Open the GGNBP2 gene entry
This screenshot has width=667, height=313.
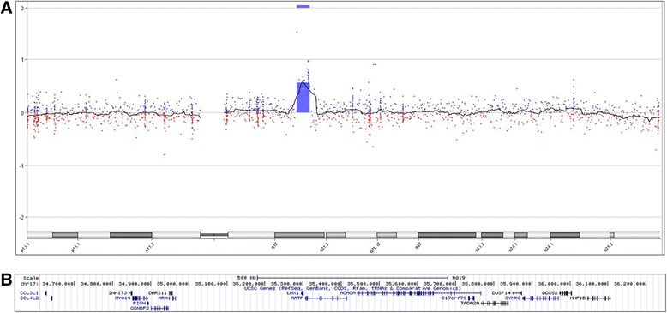pyautogui.click(x=139, y=308)
